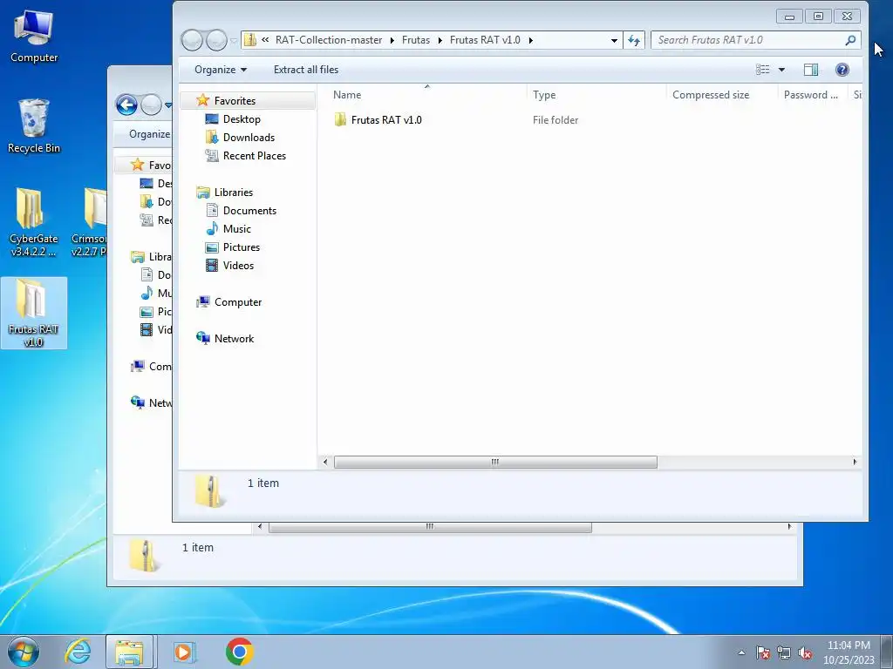Image resolution: width=893 pixels, height=669 pixels.
Task: Open Desktop in front window navigation pane
Action: [x=242, y=118]
